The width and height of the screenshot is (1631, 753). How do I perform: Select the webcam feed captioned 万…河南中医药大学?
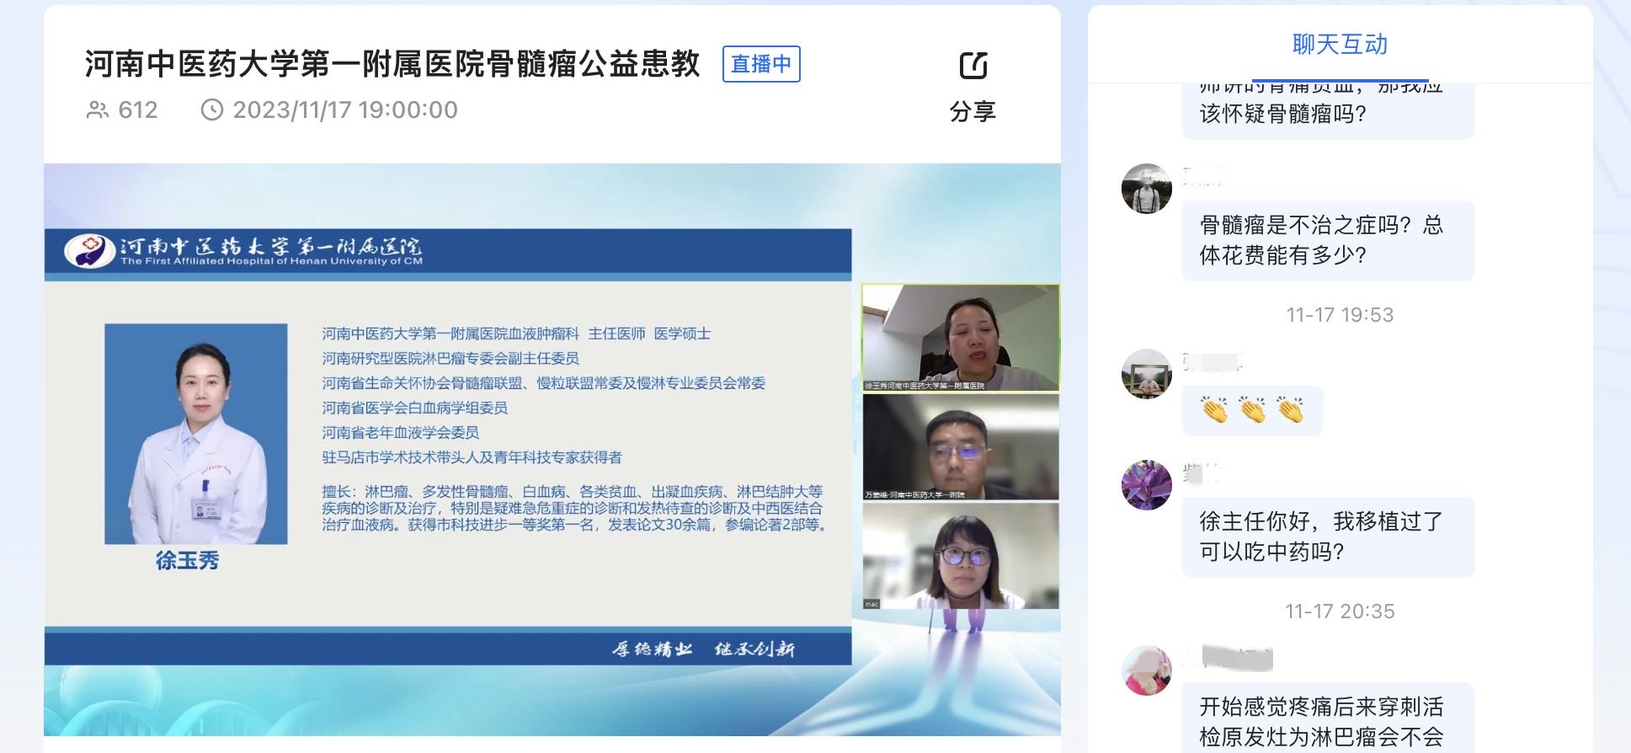click(x=961, y=446)
